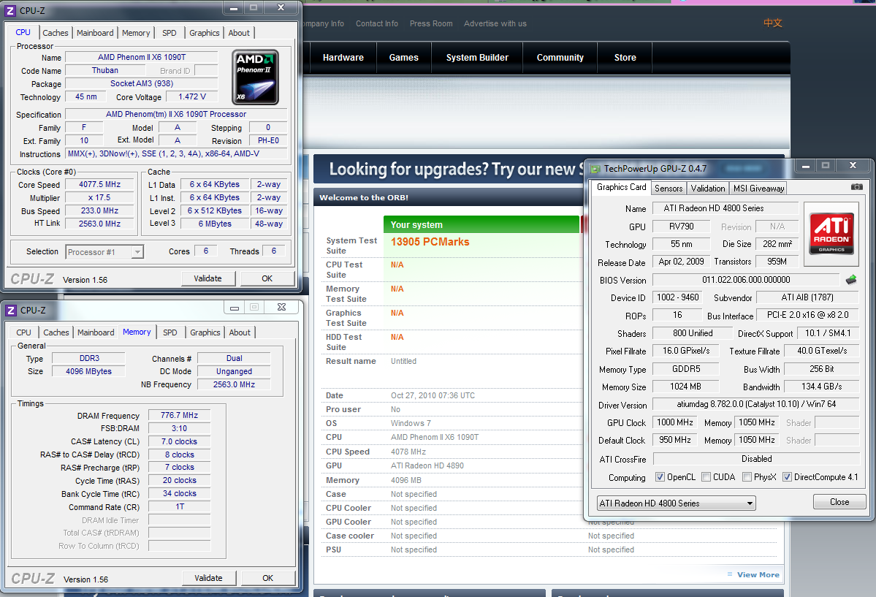Click Press Room link on webpage
The image size is (876, 597).
(431, 23)
